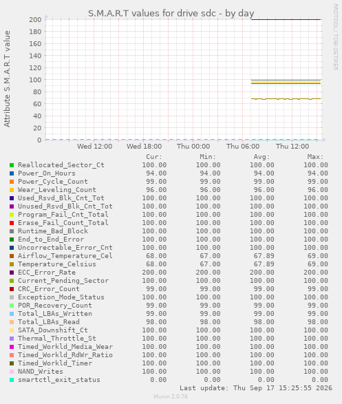Click the Total_LBAs_Written light blue swatch
This screenshot has height=404, width=342.
tap(12, 314)
